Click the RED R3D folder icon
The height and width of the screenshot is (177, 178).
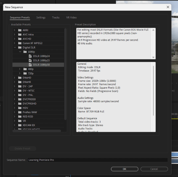coord(20,116)
